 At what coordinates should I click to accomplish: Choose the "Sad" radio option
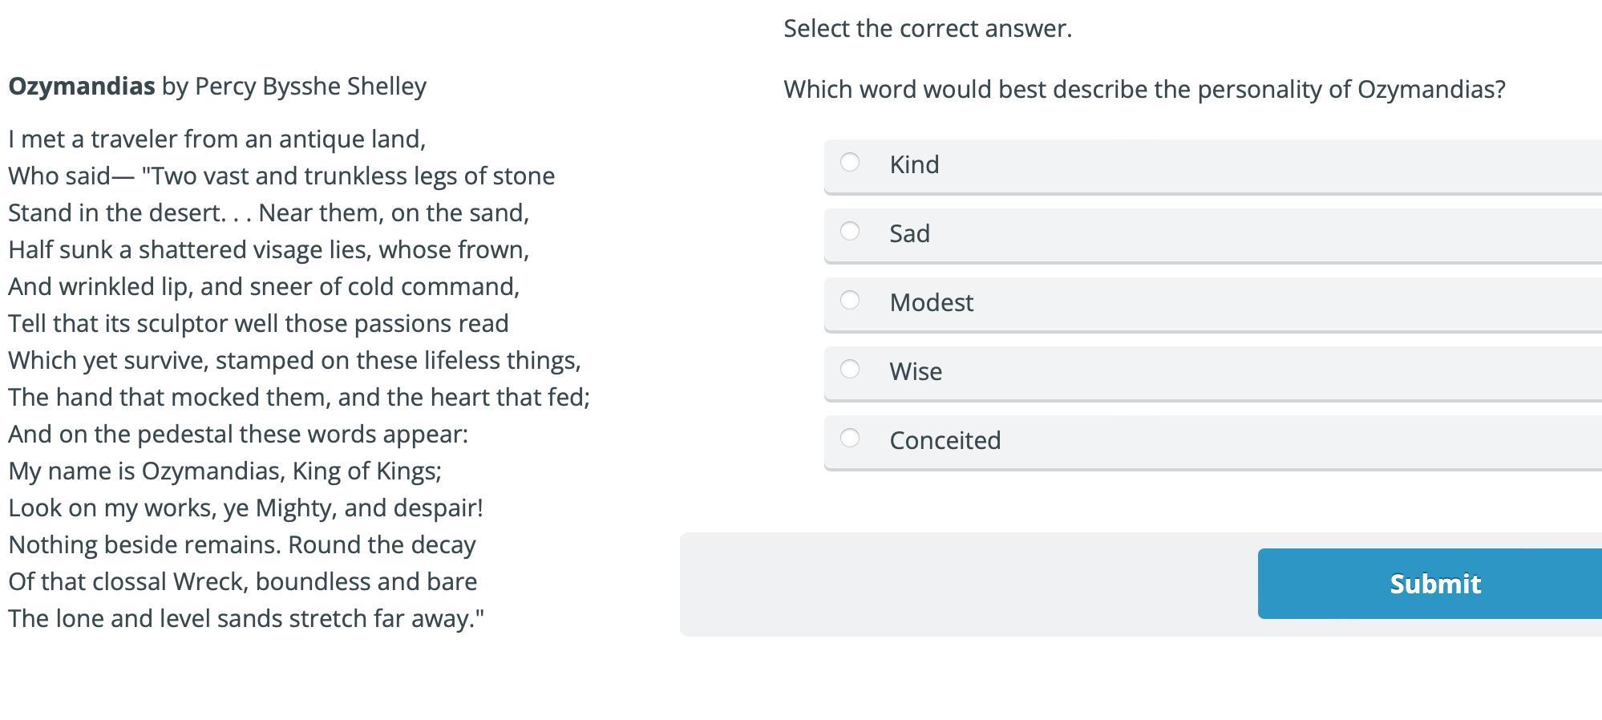850,232
